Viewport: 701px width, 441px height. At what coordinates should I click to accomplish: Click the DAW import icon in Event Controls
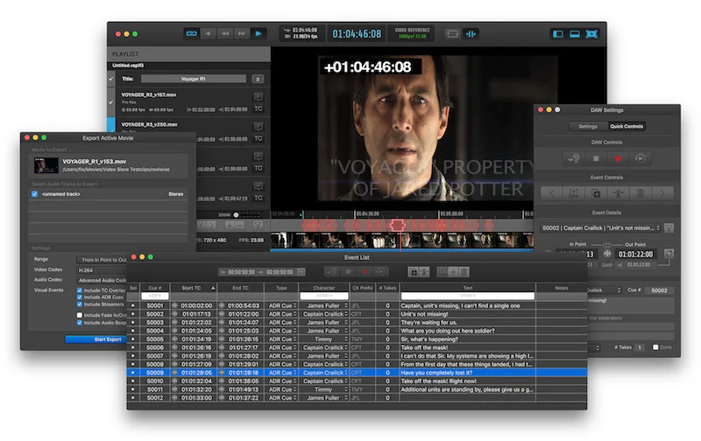pos(574,193)
